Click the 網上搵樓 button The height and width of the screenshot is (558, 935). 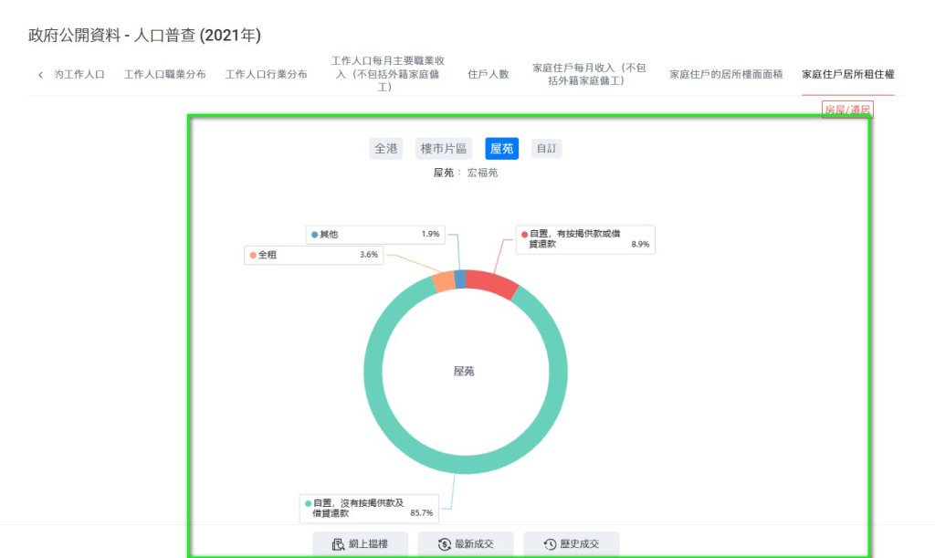point(364,543)
